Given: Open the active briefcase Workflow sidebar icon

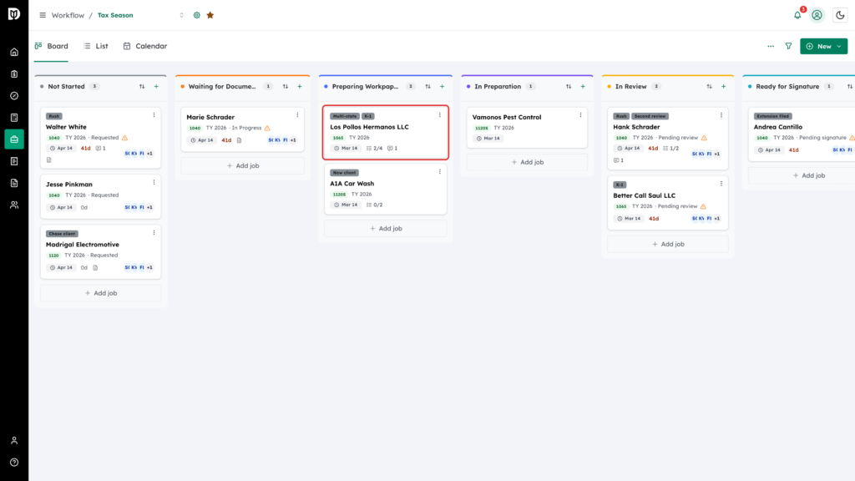Looking at the screenshot, I should point(14,139).
